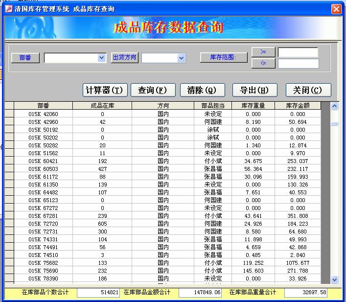The width and height of the screenshot is (346, 302).
Task: Click the 库存范围 label button
Action: 223,57
